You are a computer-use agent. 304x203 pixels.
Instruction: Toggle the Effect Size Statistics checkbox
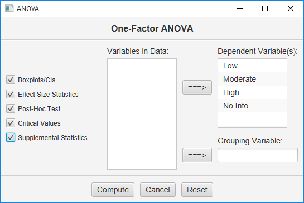click(x=11, y=94)
